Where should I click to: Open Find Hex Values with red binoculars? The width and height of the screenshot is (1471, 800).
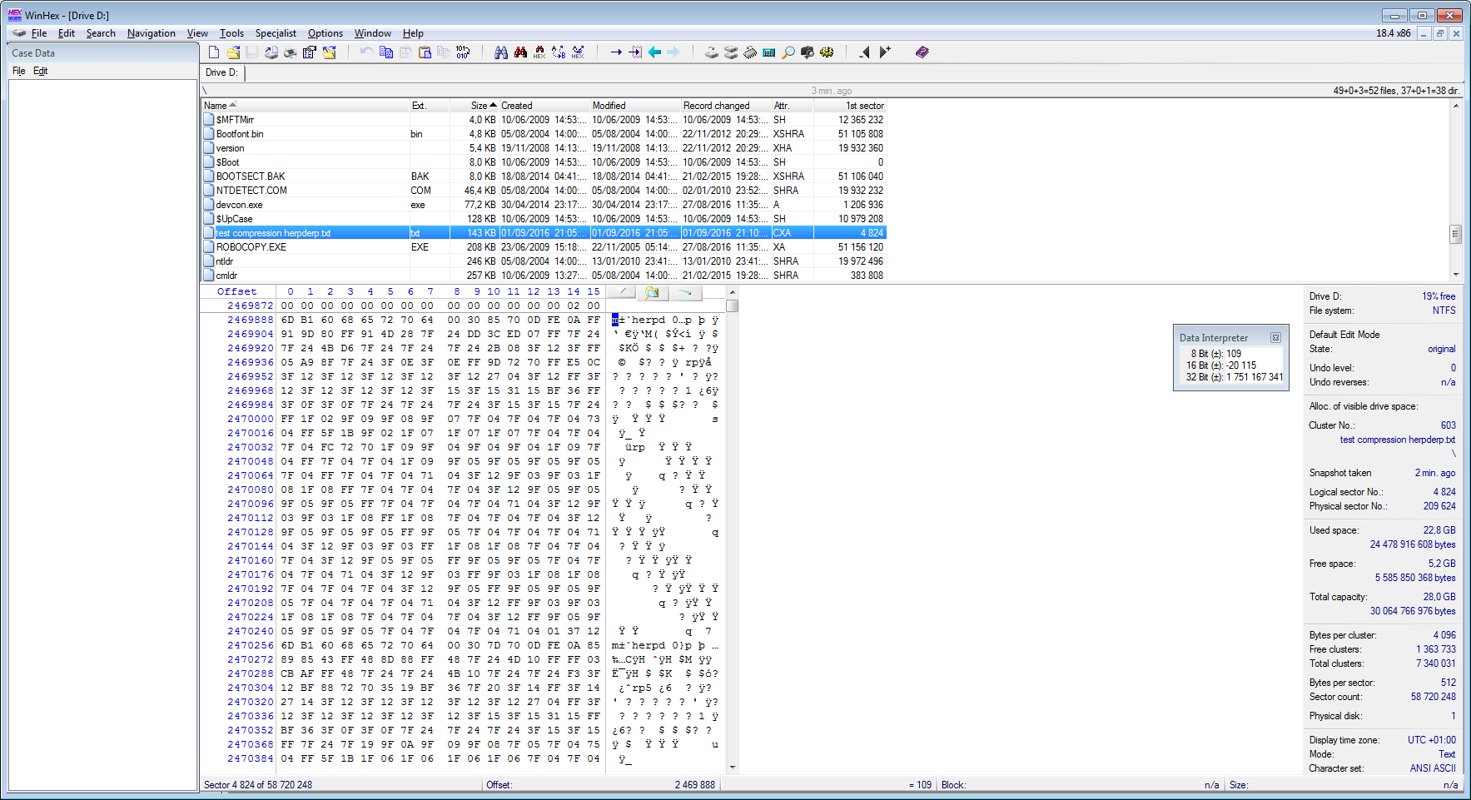[x=520, y=52]
